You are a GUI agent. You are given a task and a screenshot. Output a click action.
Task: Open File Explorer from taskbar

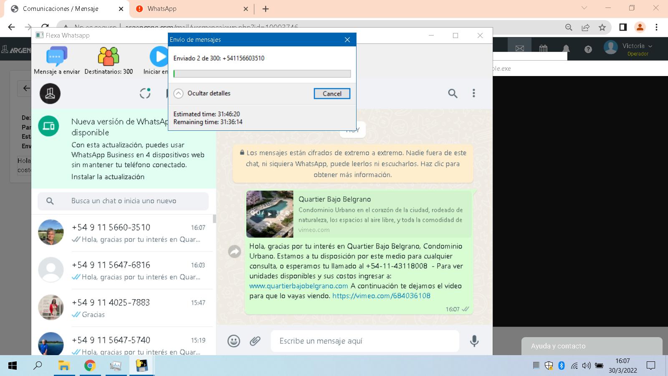[64, 366]
